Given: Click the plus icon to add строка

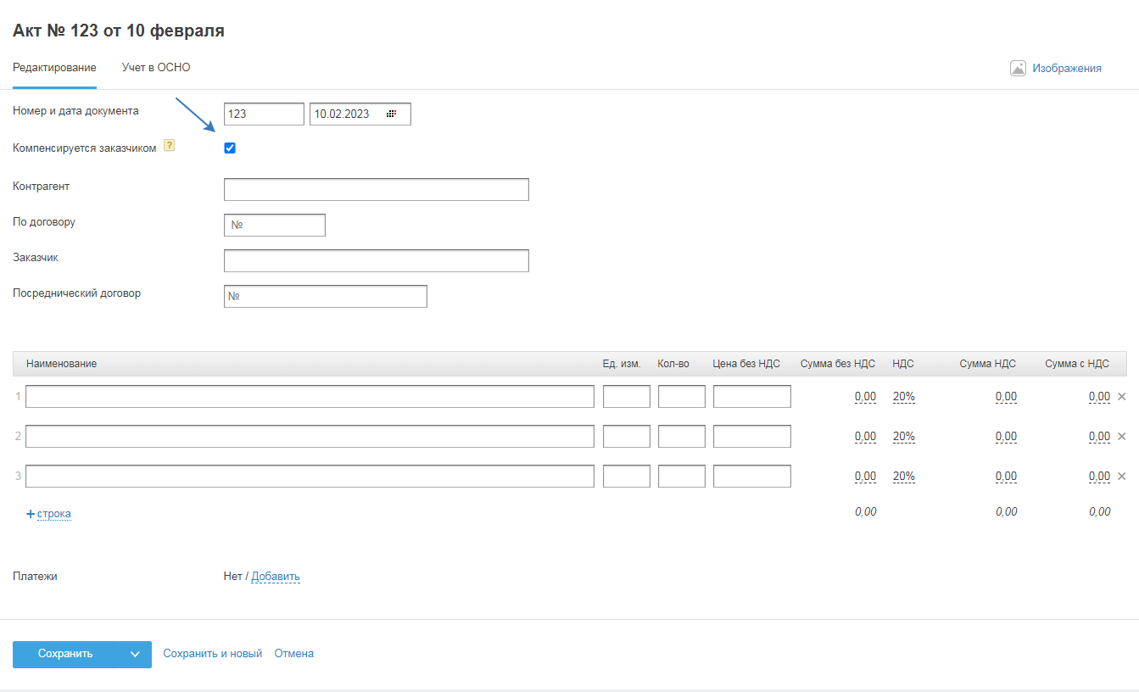Looking at the screenshot, I should click(31, 514).
